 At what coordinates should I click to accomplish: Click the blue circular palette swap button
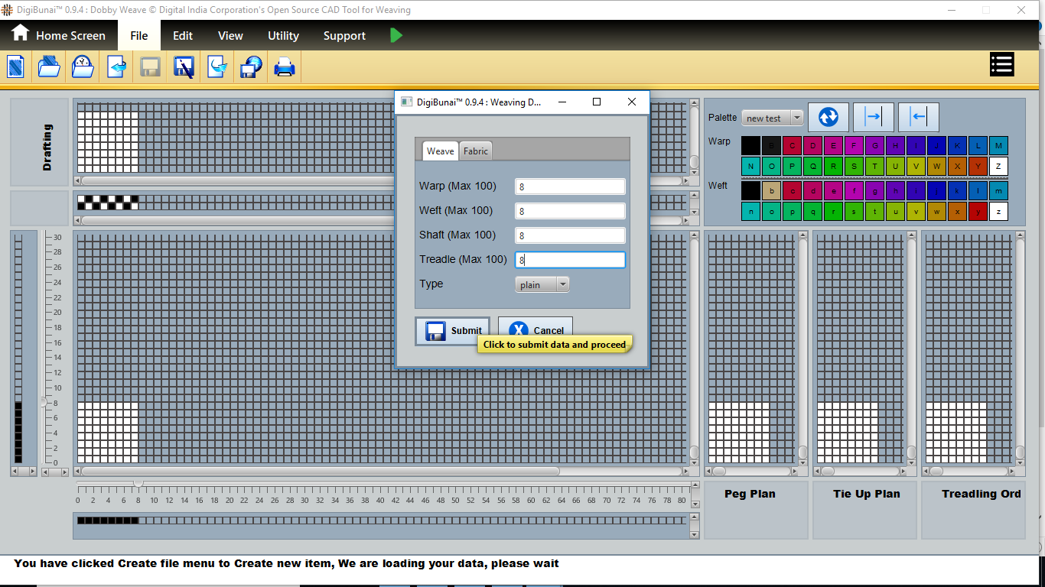[x=829, y=118]
